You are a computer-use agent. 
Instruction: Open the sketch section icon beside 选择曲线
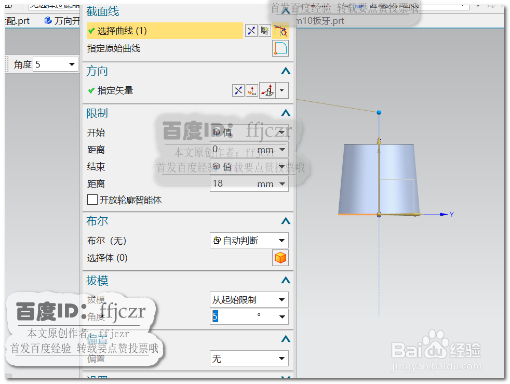coord(265,31)
